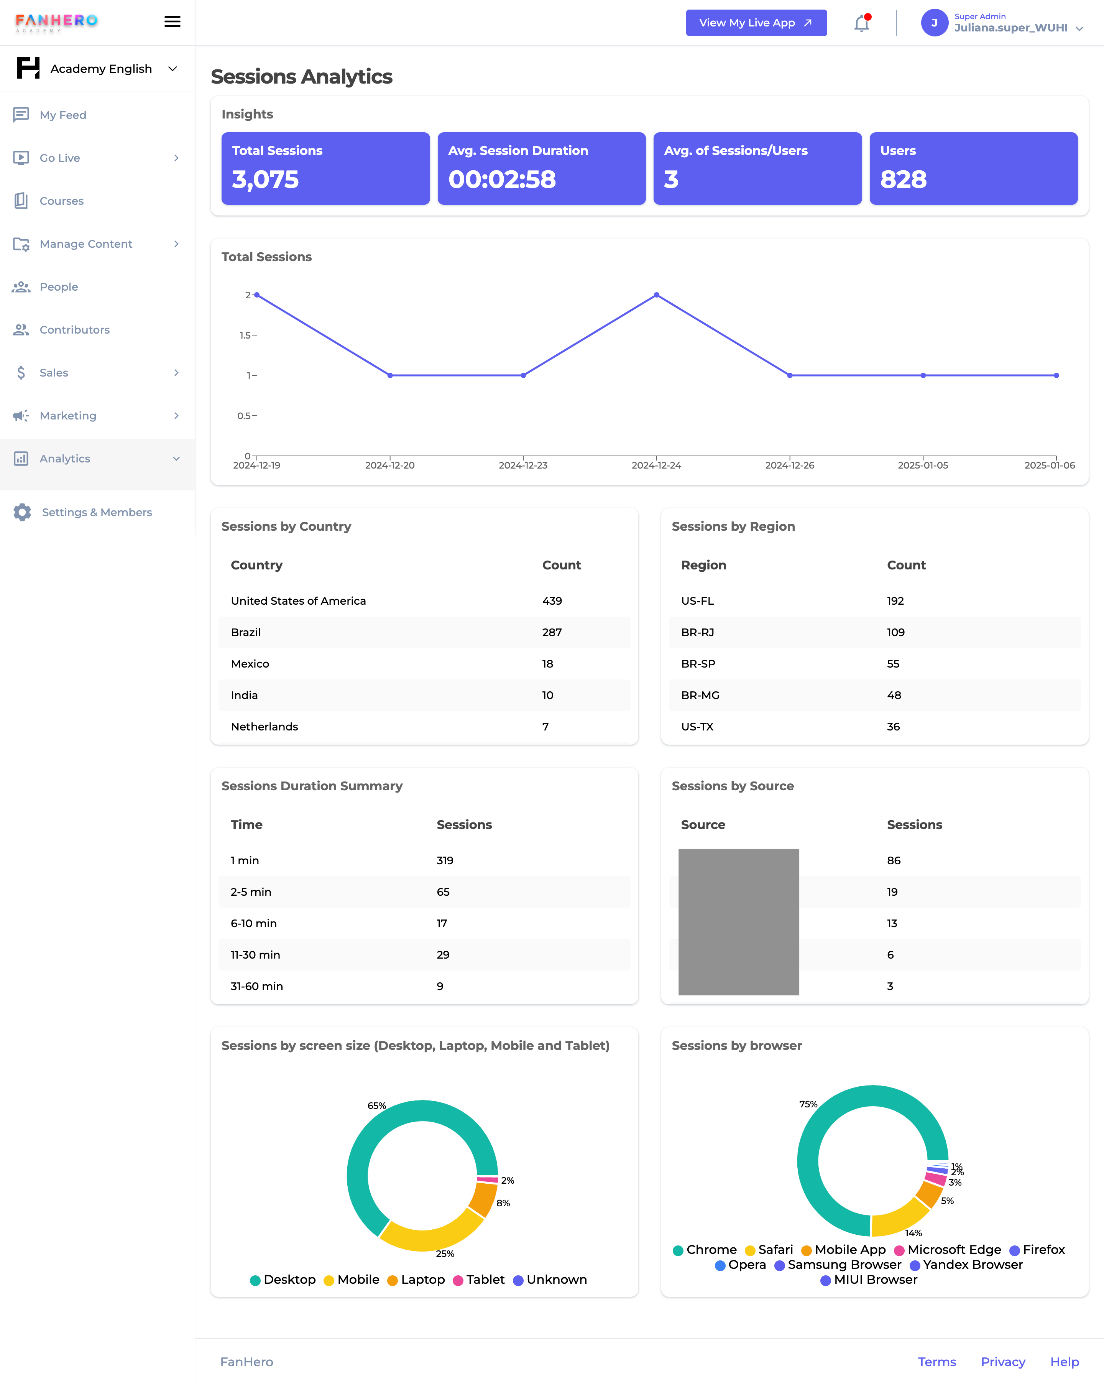Collapse the Analytics submenu chevron
Viewport: 1104px width, 1385px height.
(x=177, y=459)
